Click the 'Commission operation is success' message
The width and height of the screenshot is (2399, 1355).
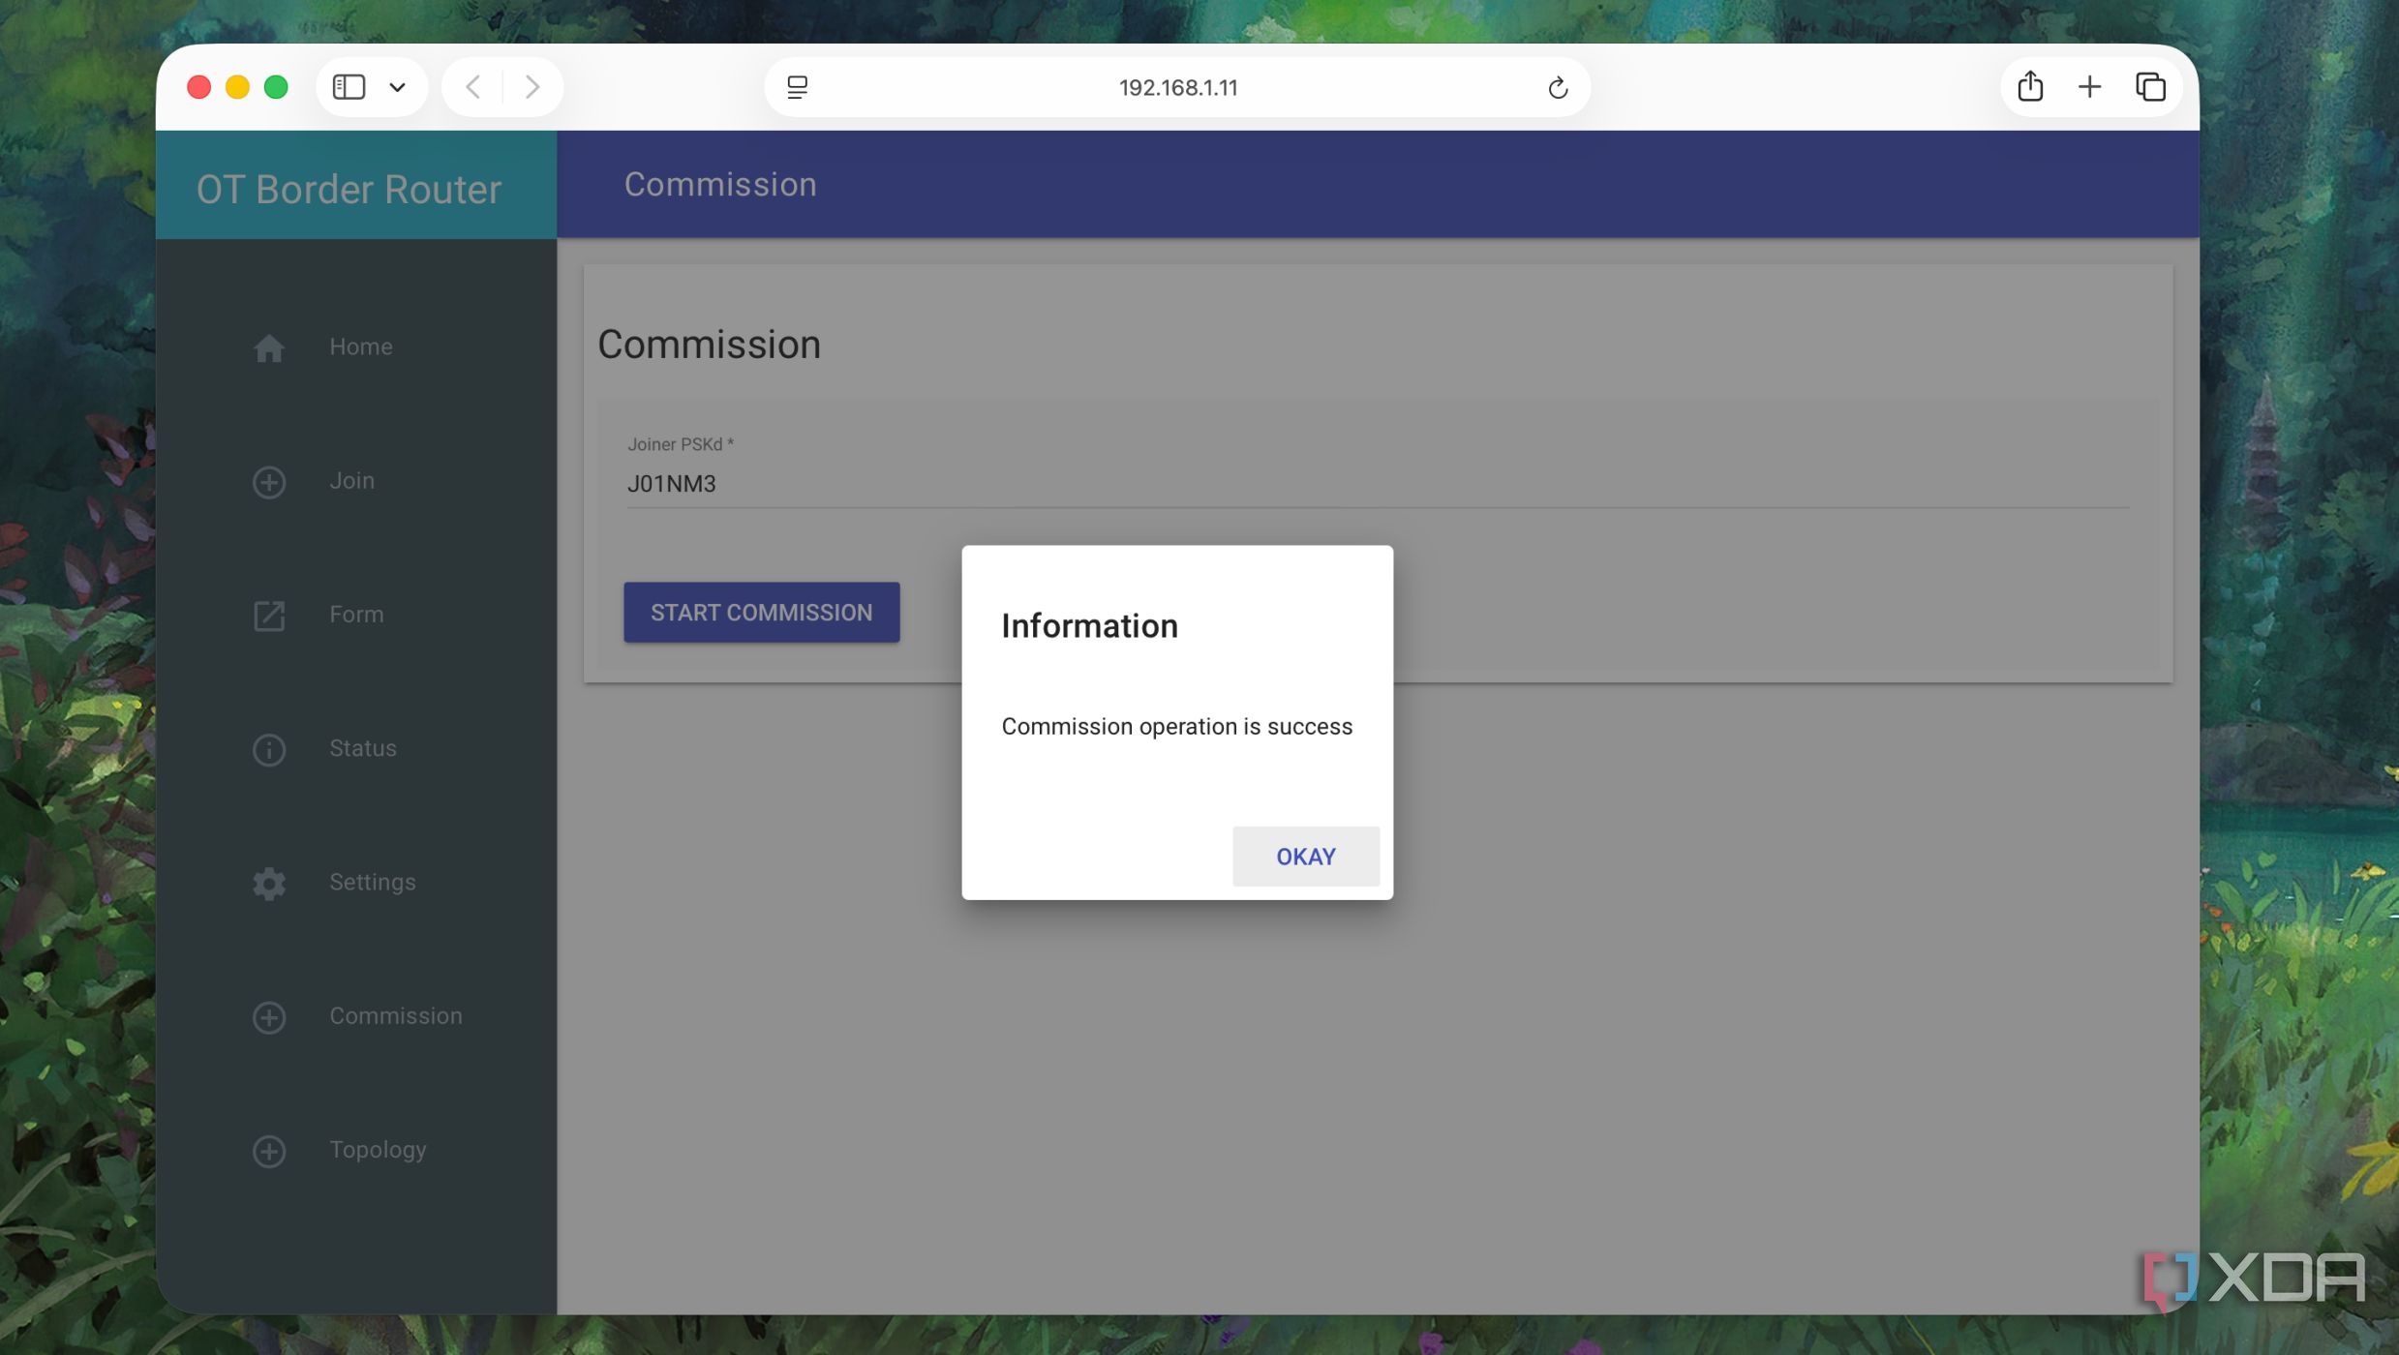(x=1176, y=726)
